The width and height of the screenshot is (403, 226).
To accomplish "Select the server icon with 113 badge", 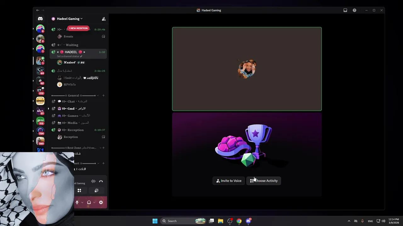I will 40,121.
